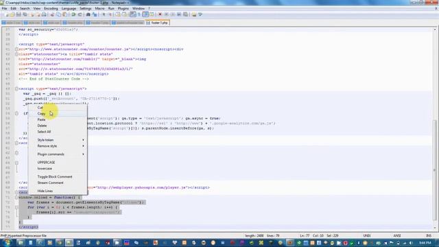439x247 pixels.
Task: Collapse fold marker at highlighted line 70
Action: coord(16,192)
